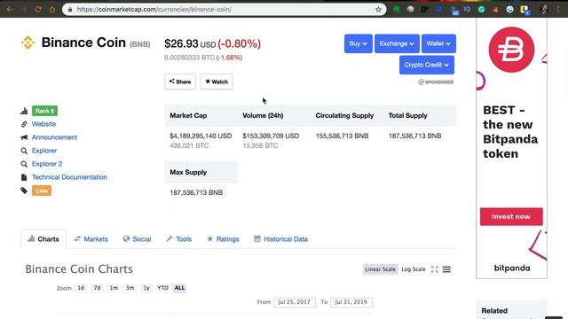Set chart zoom to YTD

coord(162,288)
